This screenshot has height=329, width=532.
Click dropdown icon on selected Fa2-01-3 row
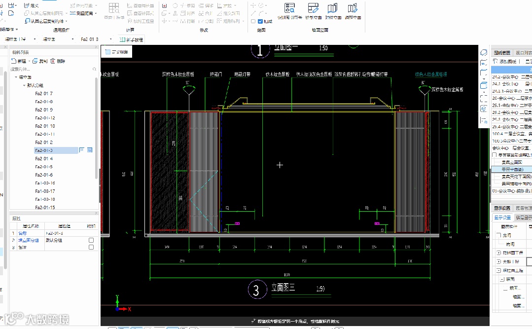pos(90,150)
